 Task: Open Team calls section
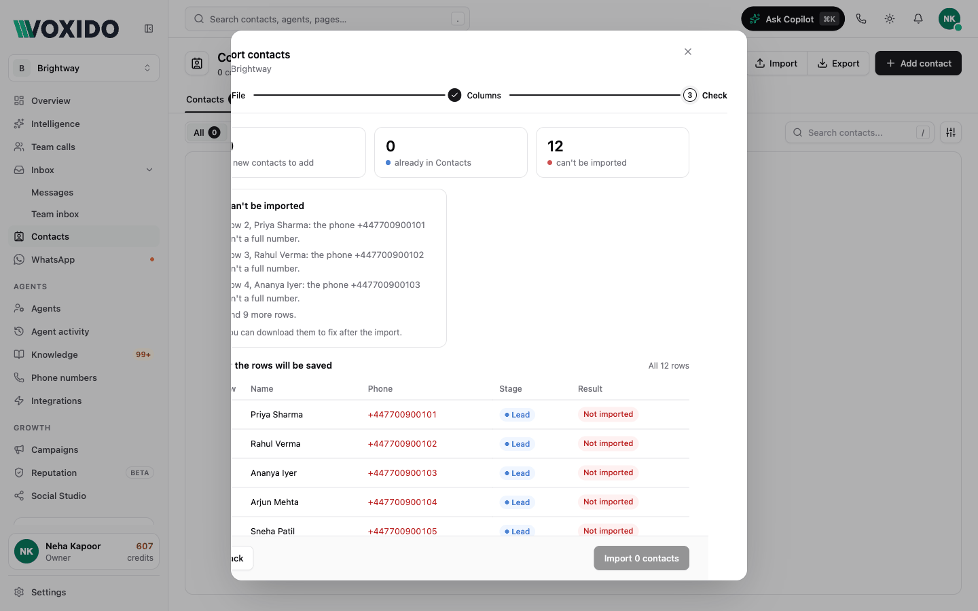coord(84,147)
